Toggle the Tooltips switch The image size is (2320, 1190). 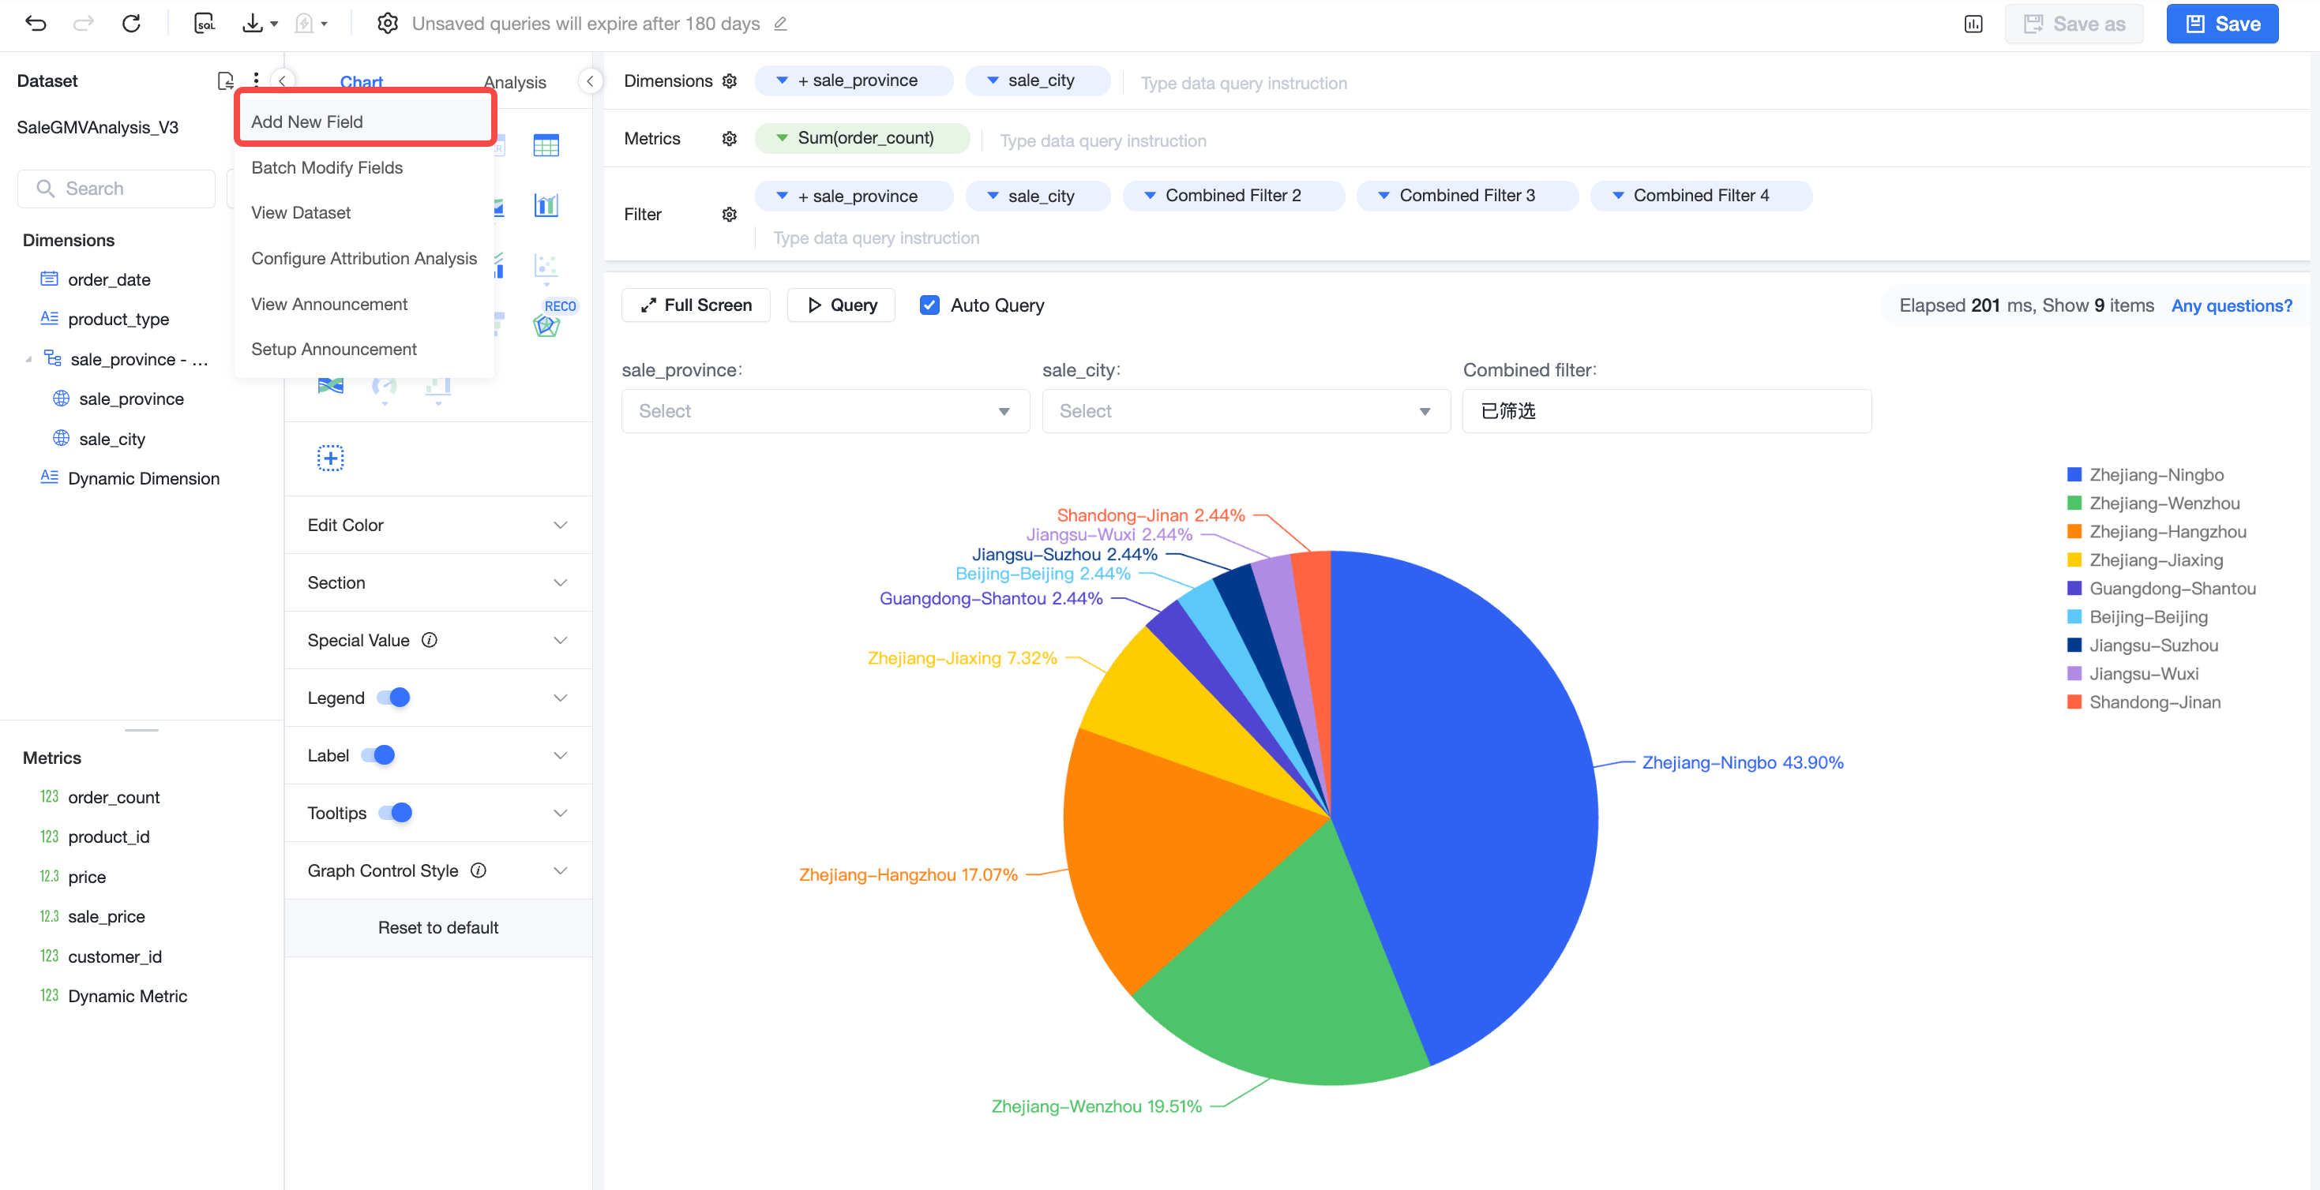(x=396, y=813)
